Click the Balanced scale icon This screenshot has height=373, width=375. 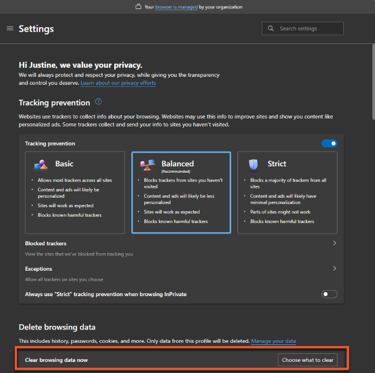pyautogui.click(x=148, y=165)
